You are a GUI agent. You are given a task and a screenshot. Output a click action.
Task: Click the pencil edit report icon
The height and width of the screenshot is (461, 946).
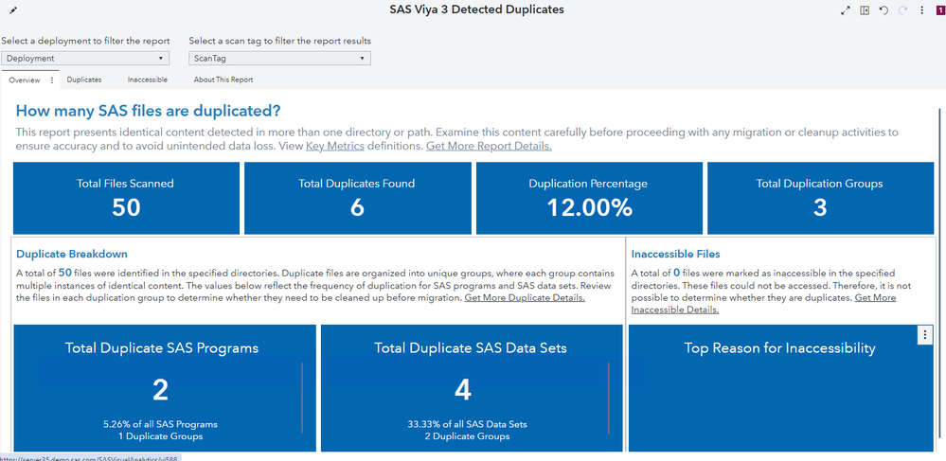[13, 10]
